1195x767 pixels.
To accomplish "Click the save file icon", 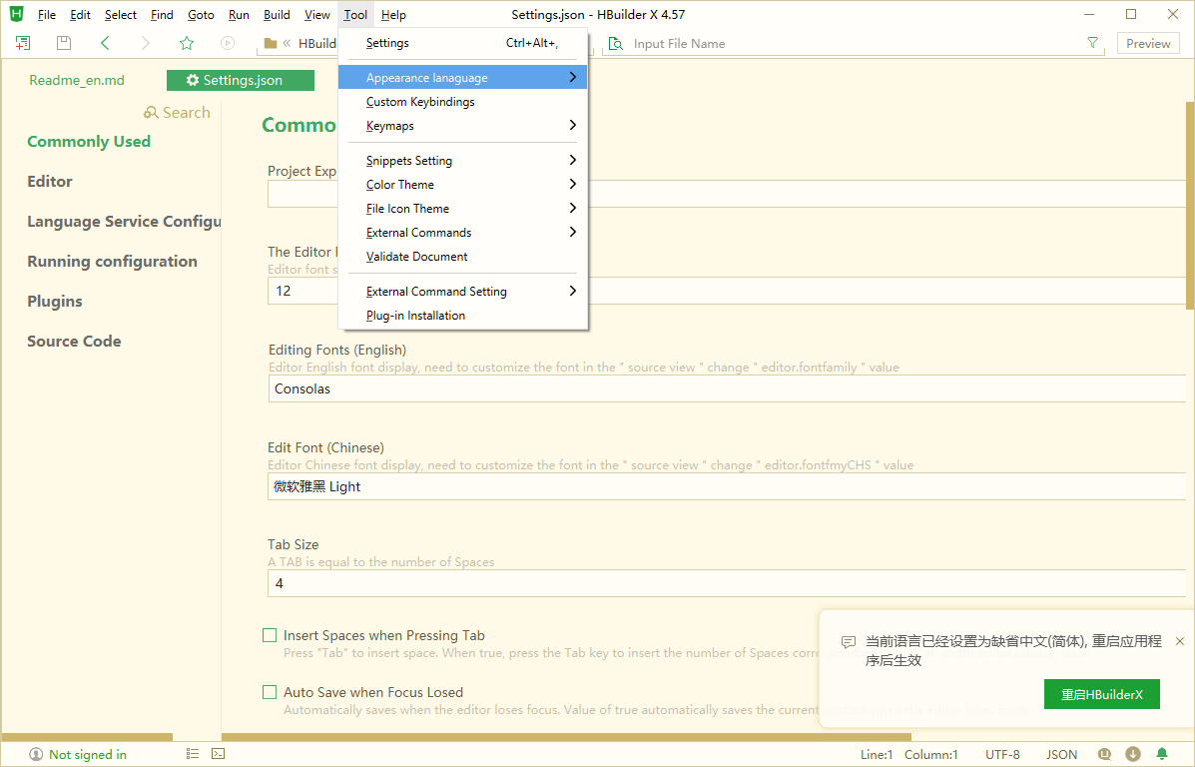I will coord(64,43).
